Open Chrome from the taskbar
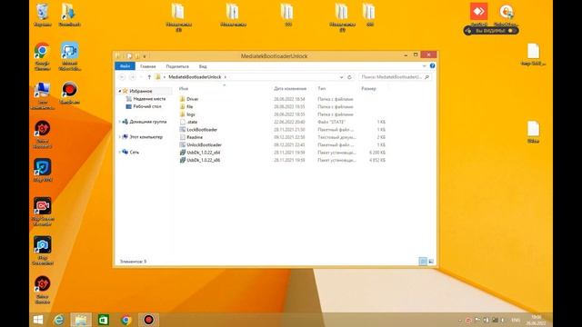This screenshot has height=327, width=582. tap(126, 320)
